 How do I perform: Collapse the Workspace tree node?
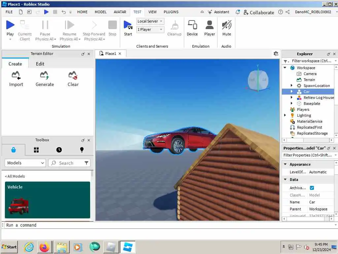pos(285,67)
